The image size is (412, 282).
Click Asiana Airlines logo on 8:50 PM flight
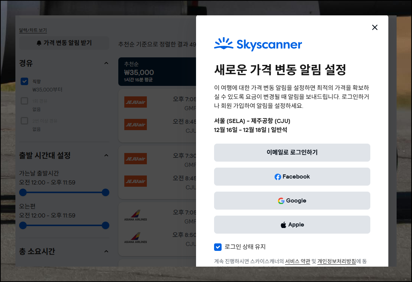click(x=136, y=238)
